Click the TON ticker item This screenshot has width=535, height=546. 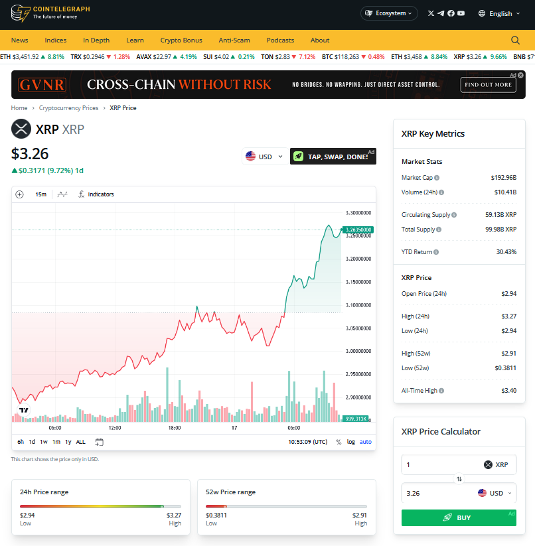288,57
